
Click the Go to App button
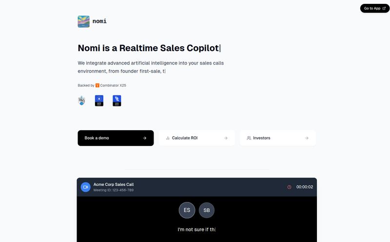point(374,8)
